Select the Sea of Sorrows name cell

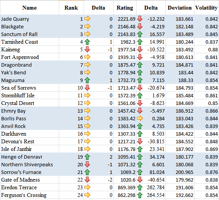[x=30, y=88]
